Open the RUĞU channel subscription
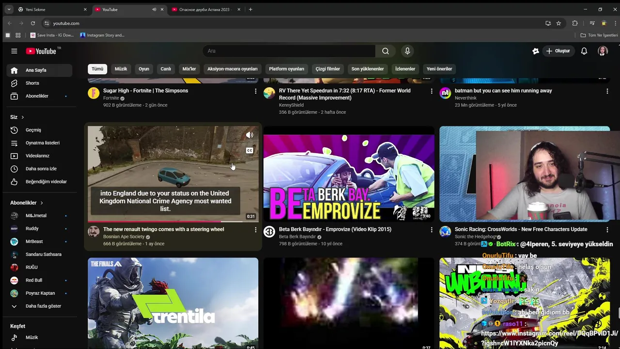The image size is (620, 349). [39, 267]
